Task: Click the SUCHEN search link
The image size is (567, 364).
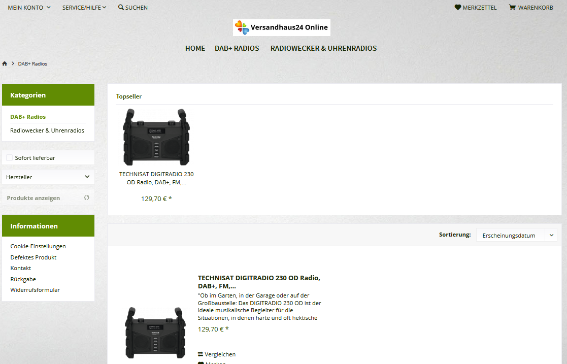Action: point(132,8)
